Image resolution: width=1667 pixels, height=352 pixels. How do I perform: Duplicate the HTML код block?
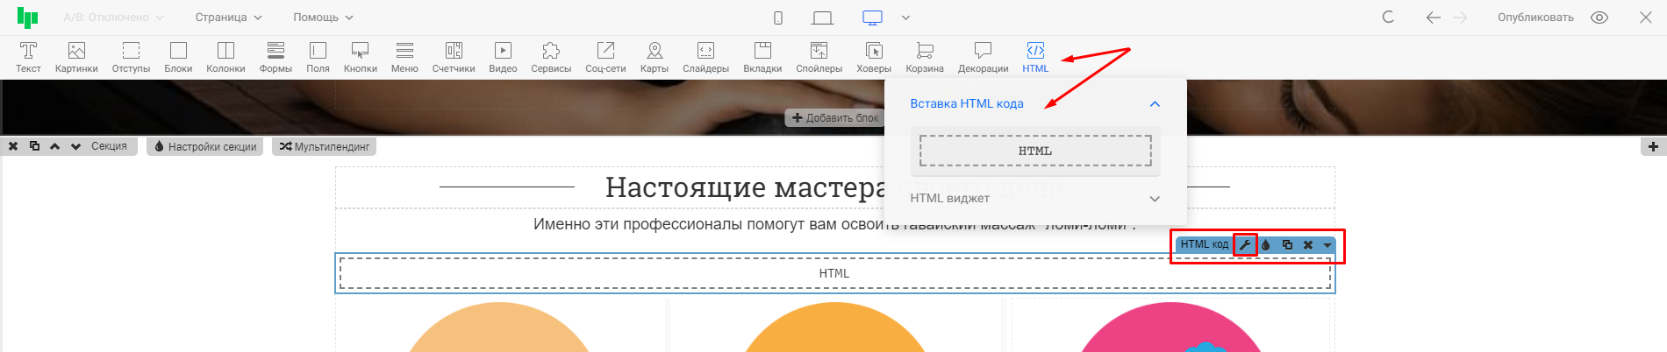tap(1287, 245)
